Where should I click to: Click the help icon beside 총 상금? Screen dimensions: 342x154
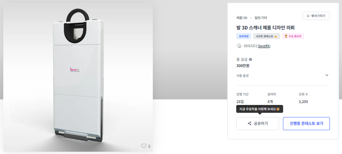pos(251,60)
